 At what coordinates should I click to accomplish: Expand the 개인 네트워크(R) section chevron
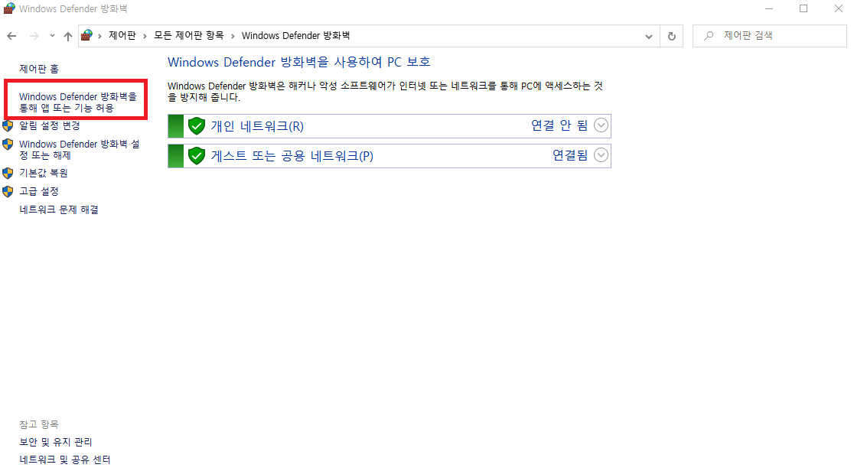[601, 125]
